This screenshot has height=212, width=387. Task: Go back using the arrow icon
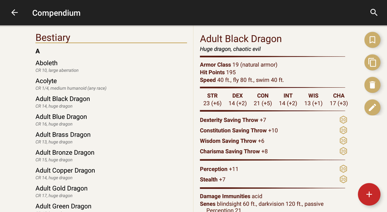click(x=14, y=13)
